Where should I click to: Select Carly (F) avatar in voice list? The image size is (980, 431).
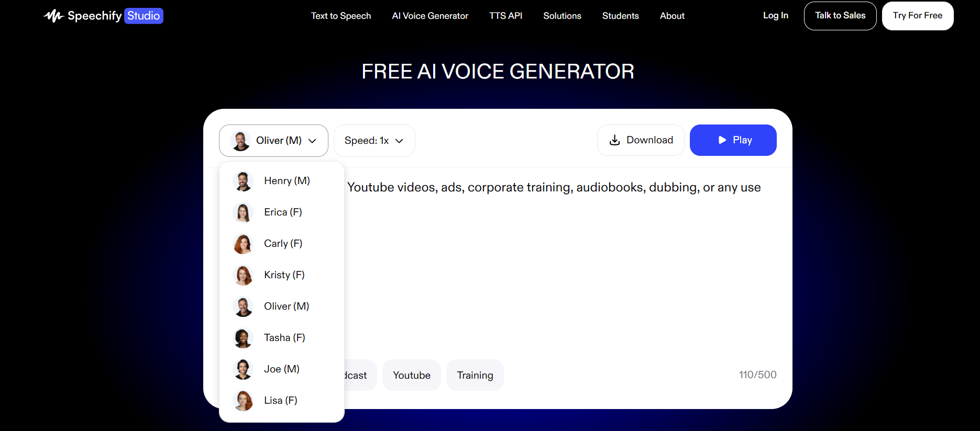tap(243, 244)
